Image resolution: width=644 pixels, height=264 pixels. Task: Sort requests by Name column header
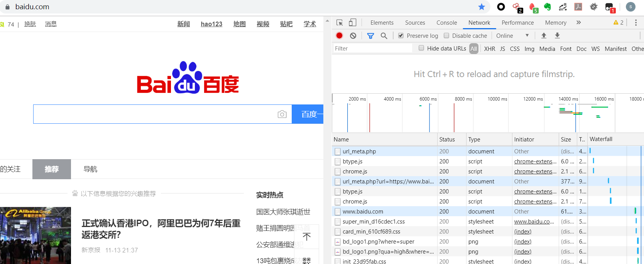click(x=384, y=140)
